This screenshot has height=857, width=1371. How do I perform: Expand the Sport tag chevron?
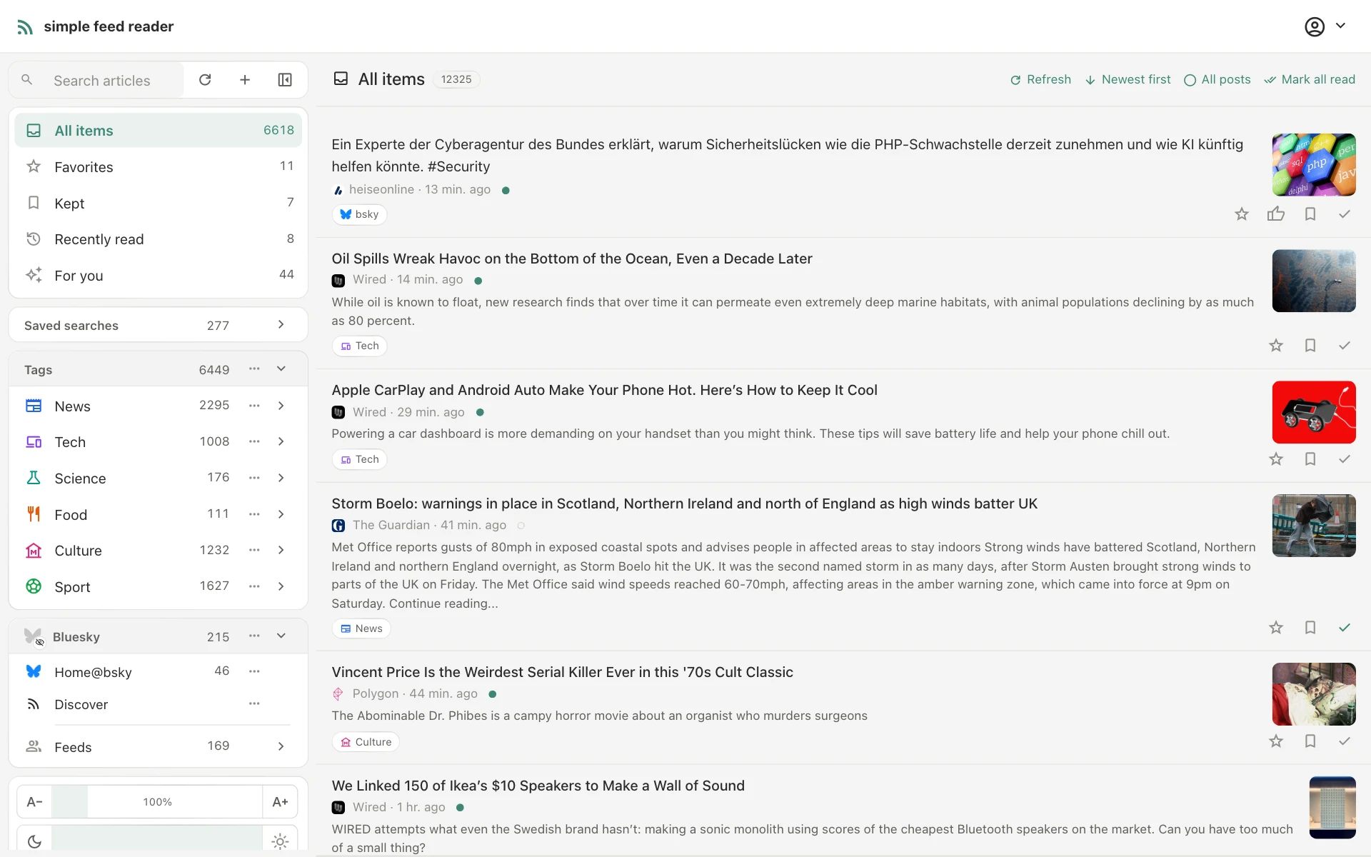[281, 586]
